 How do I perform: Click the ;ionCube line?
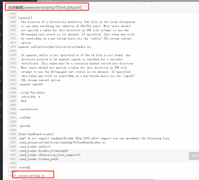coord(24,117)
